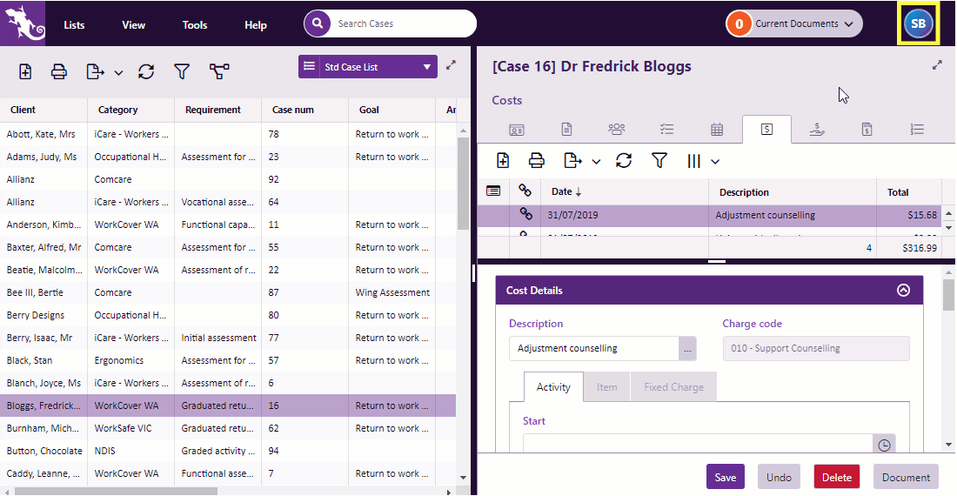
Task: Click the clock icon beside Start field
Action: click(x=884, y=445)
